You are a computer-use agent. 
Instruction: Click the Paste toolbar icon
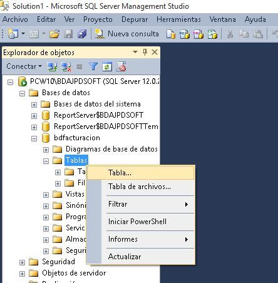pyautogui.click(x=258, y=34)
